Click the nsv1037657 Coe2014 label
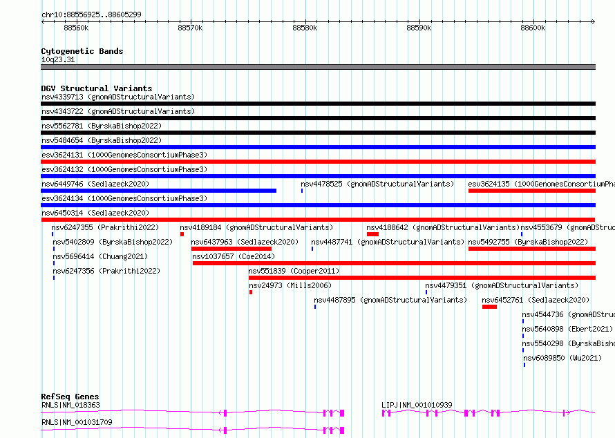This screenshot has height=438, width=615. coord(234,256)
